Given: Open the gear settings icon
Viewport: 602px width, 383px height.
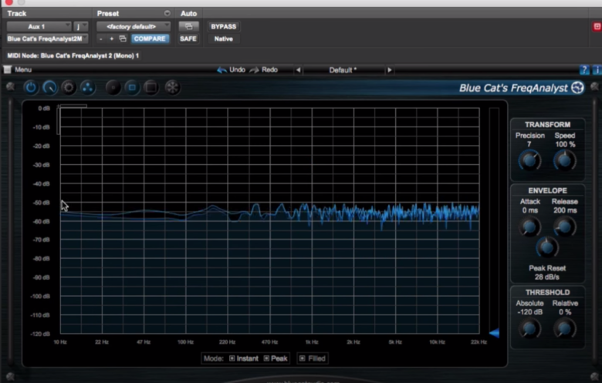Looking at the screenshot, I should pyautogui.click(x=69, y=87).
